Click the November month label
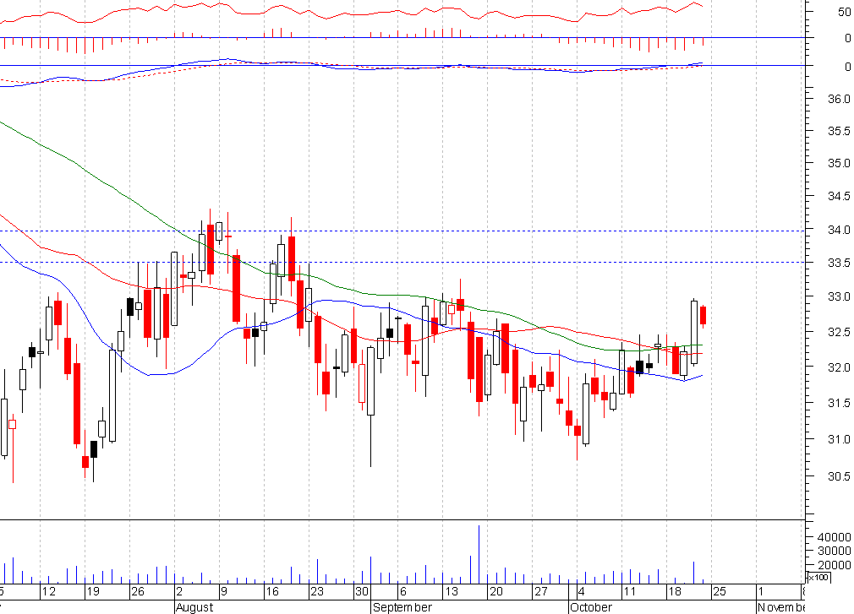854x614 pixels. pos(781,607)
